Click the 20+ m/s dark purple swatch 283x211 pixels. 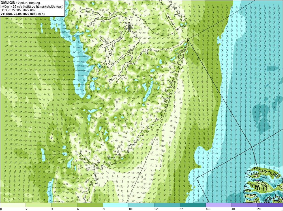coord(270,205)
